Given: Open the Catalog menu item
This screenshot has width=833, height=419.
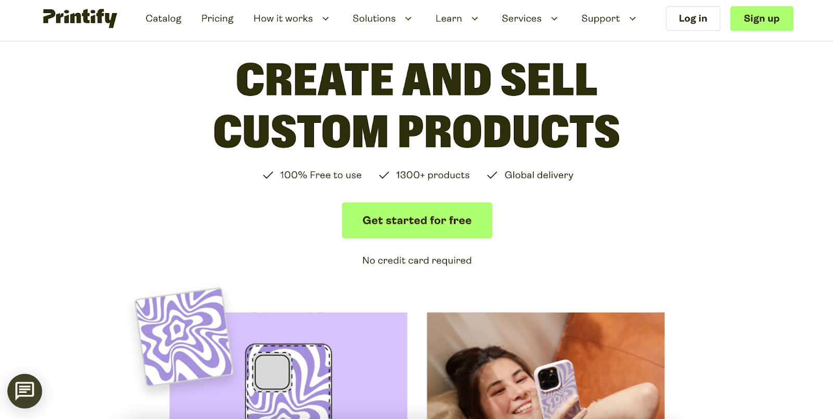Looking at the screenshot, I should pyautogui.click(x=163, y=19).
